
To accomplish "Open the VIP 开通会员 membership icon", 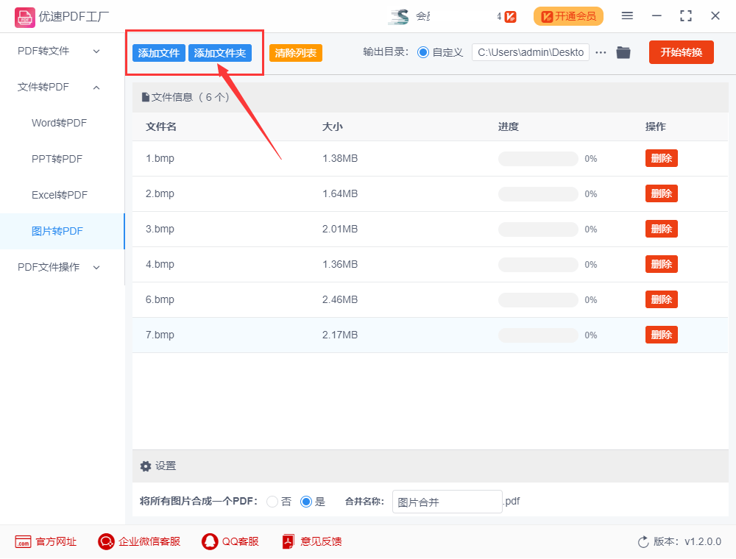I will click(x=568, y=15).
